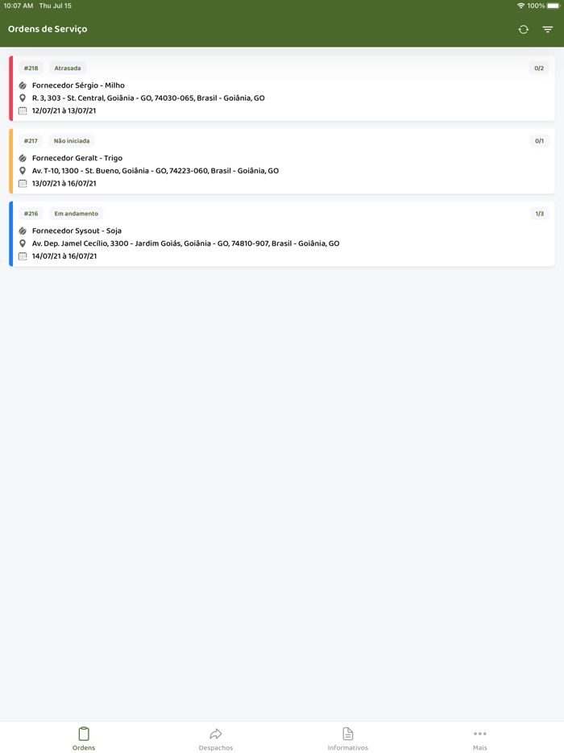Click the Av. Dep. Jamel Cecílio address
This screenshot has width=564, height=753.
[185, 243]
